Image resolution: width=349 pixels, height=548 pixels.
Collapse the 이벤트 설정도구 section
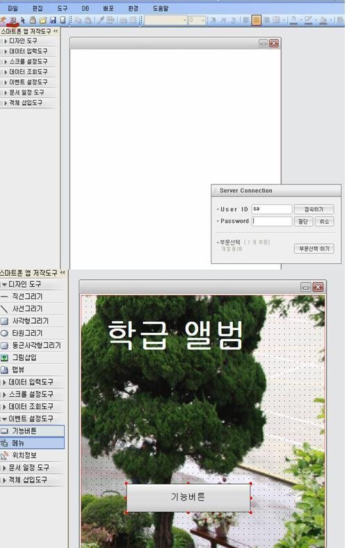pyautogui.click(x=32, y=418)
